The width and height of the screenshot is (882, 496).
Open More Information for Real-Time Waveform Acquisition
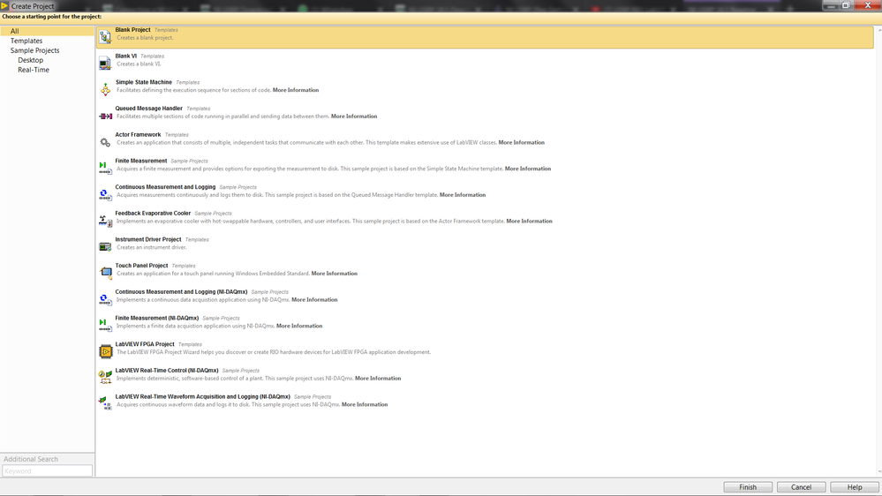[365, 404]
